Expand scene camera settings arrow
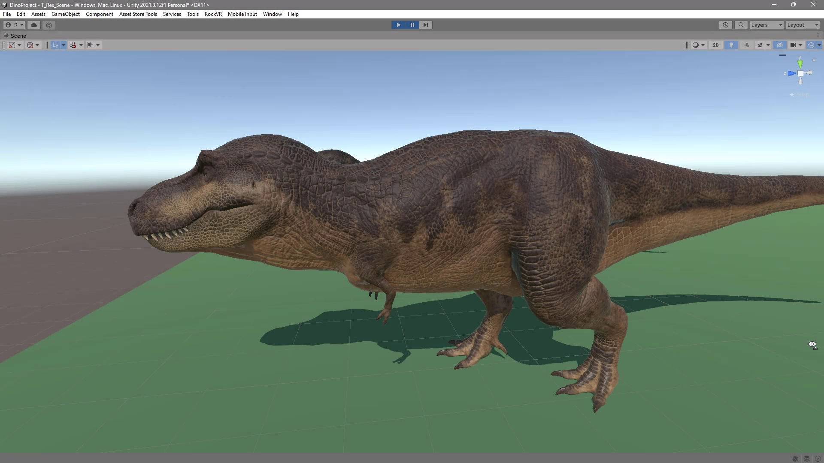Screen dimensions: 824x463 (800, 45)
